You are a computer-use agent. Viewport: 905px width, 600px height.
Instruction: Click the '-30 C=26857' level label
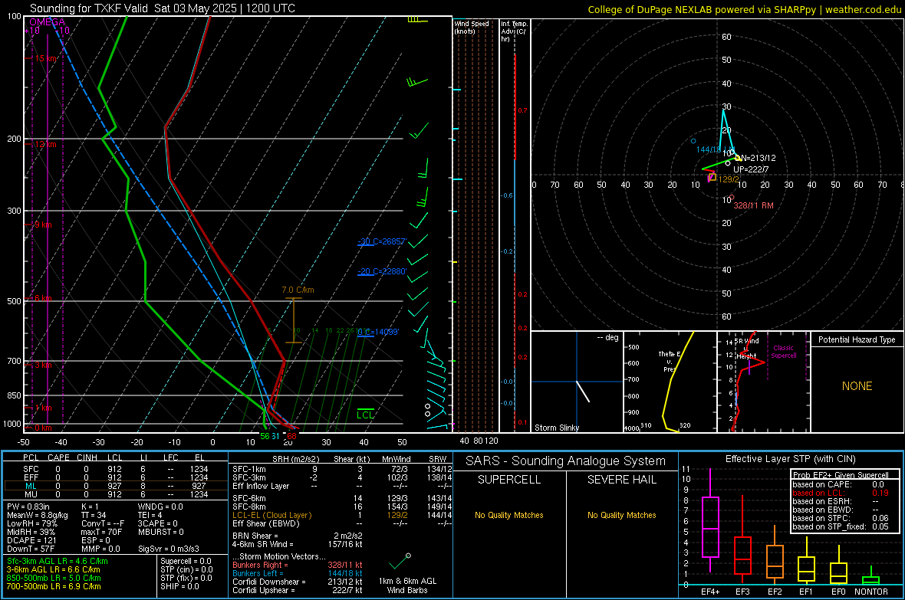click(382, 241)
